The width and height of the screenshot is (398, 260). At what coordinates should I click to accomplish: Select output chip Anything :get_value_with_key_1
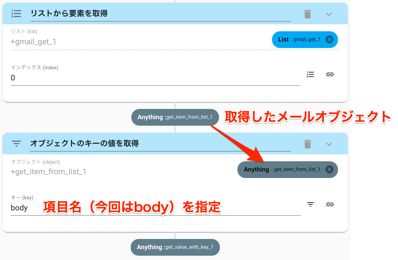(175, 247)
